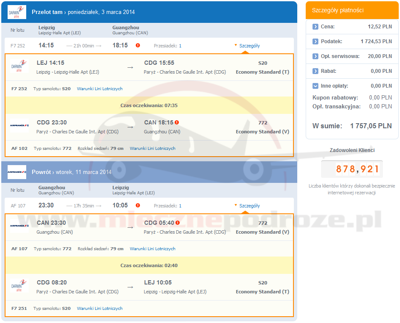Expand the Opł. serwisowa fee arrow
This screenshot has width=400, height=323.
tap(315, 56)
